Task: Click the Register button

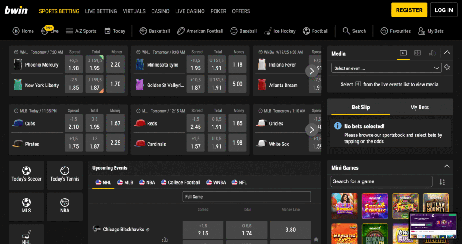Action: click(409, 10)
